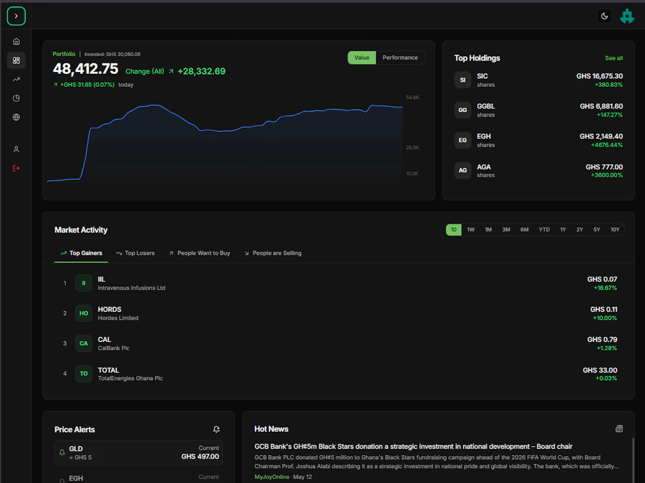Open the teal avatar account icon

click(x=627, y=16)
